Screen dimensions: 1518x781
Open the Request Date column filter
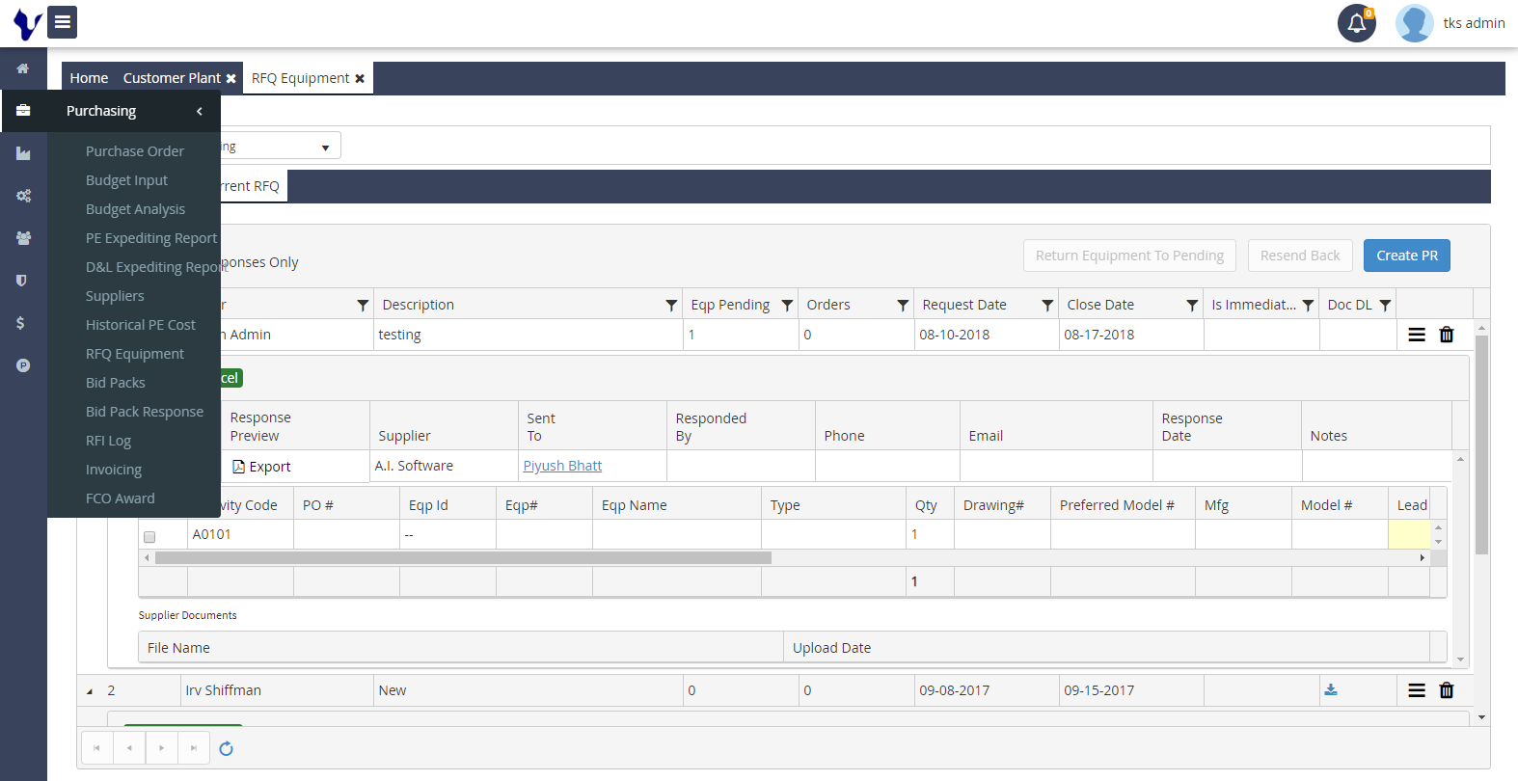tap(1047, 305)
